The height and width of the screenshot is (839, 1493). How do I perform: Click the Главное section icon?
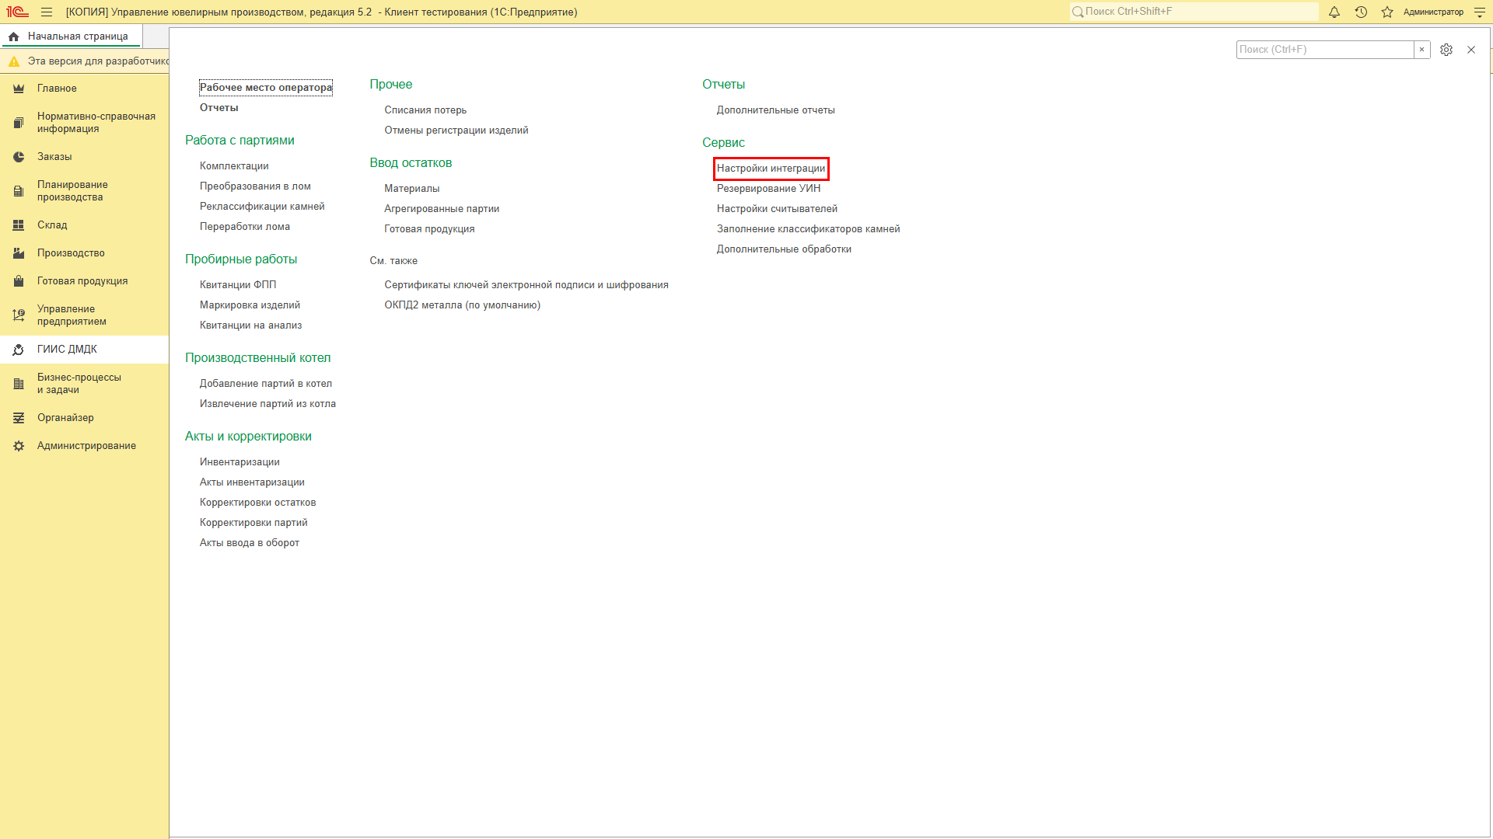(19, 89)
